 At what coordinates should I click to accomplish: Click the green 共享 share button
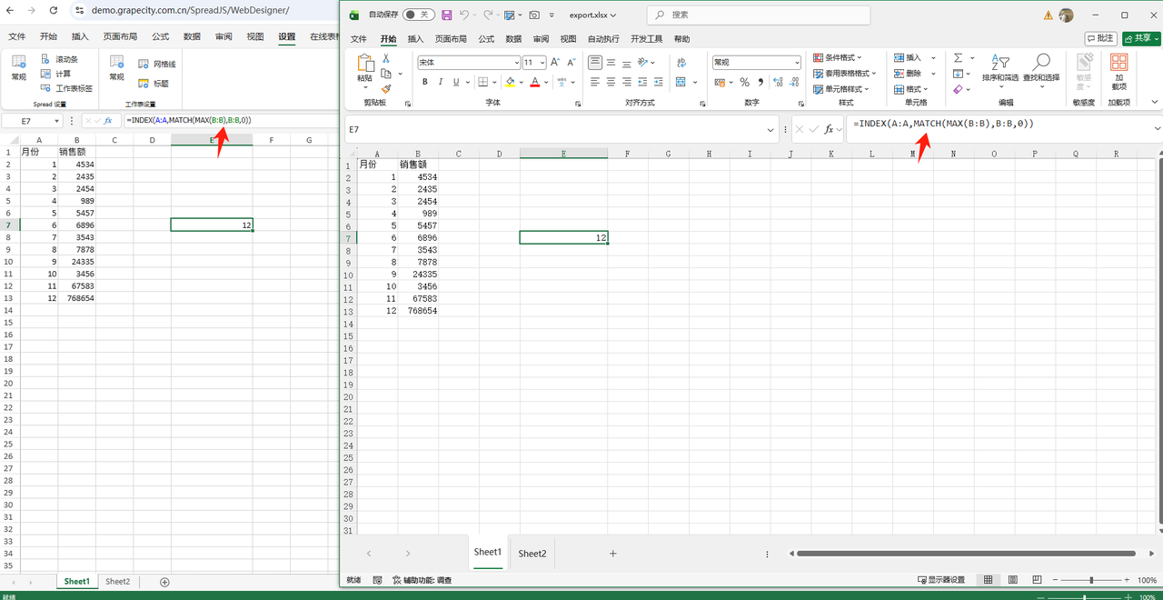1141,38
